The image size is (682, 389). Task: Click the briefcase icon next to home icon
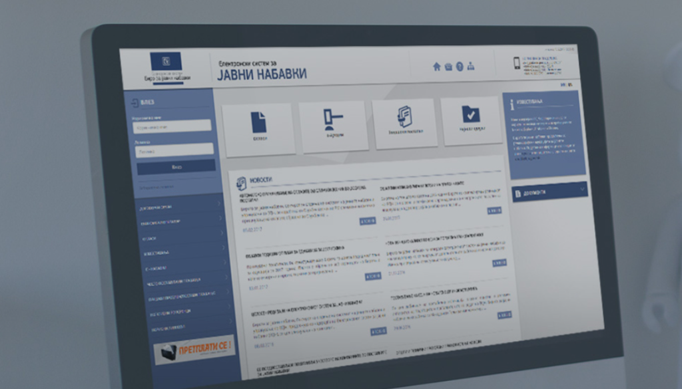pos(448,66)
